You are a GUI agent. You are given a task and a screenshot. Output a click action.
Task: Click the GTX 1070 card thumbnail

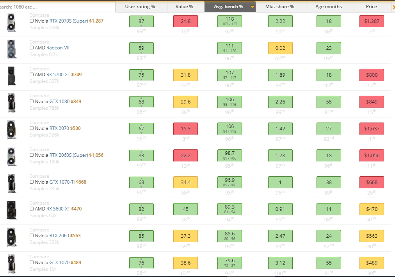tap(12, 264)
